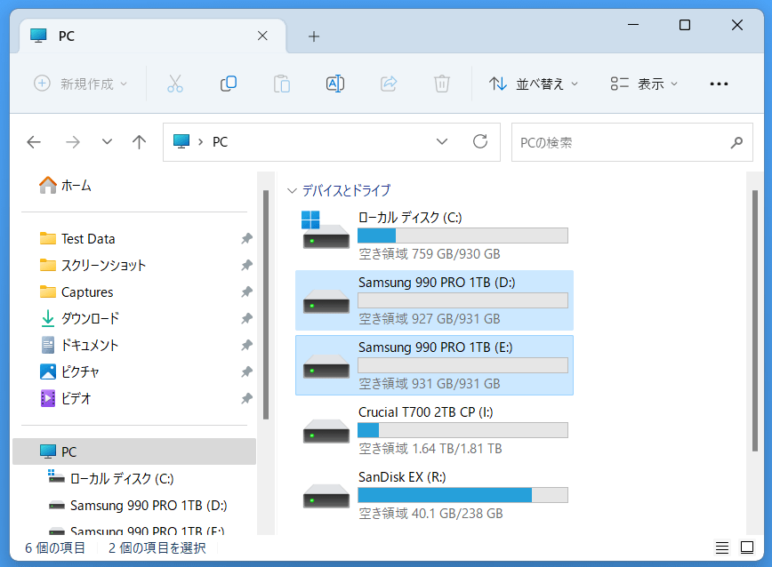772x567 pixels.
Task: Open the new tab plus button
Action: click(x=313, y=36)
